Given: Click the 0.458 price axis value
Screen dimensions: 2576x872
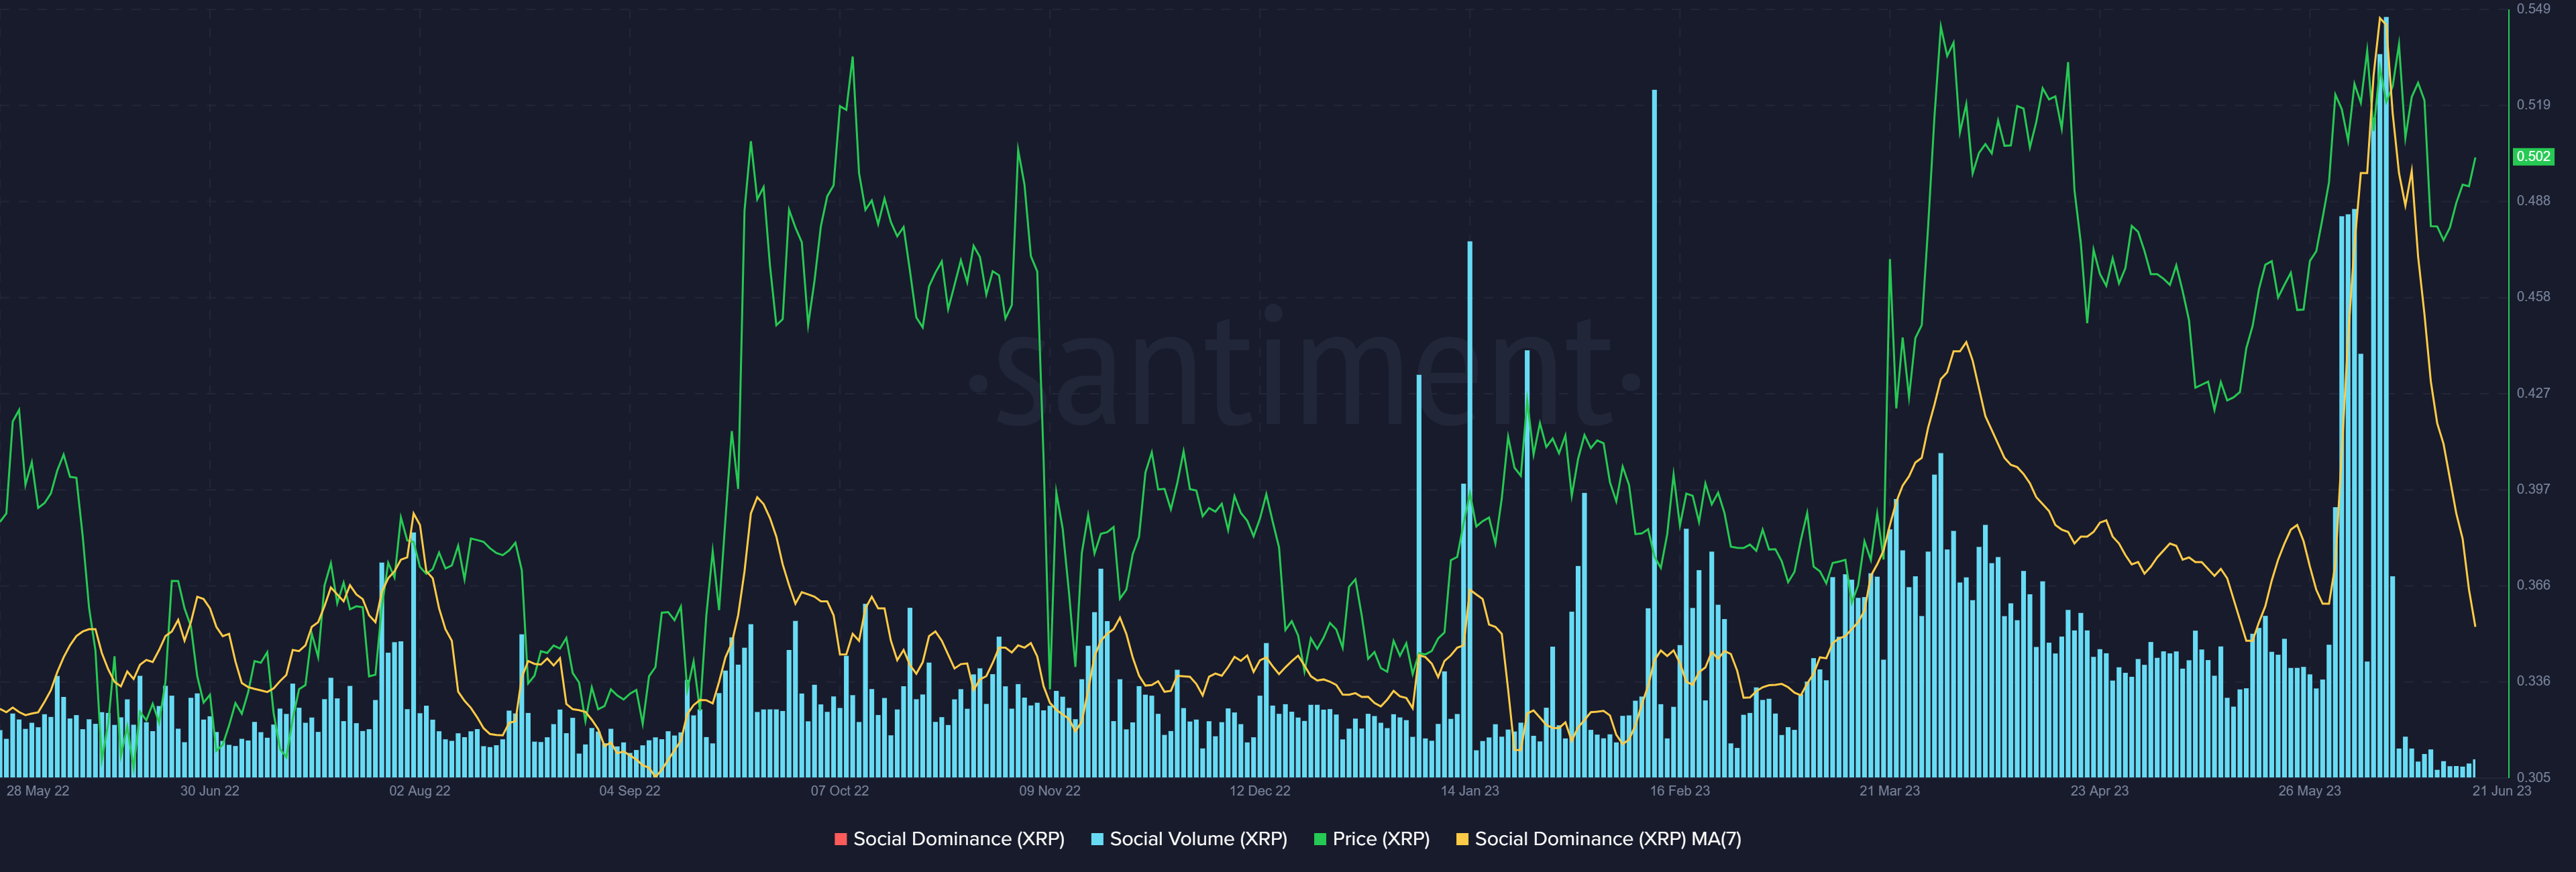Looking at the screenshot, I should click(x=2533, y=297).
